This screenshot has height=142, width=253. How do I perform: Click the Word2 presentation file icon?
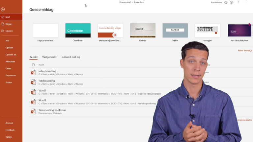point(33,92)
